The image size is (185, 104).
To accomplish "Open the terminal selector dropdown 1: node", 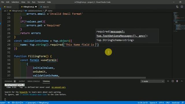I will click(152, 81).
